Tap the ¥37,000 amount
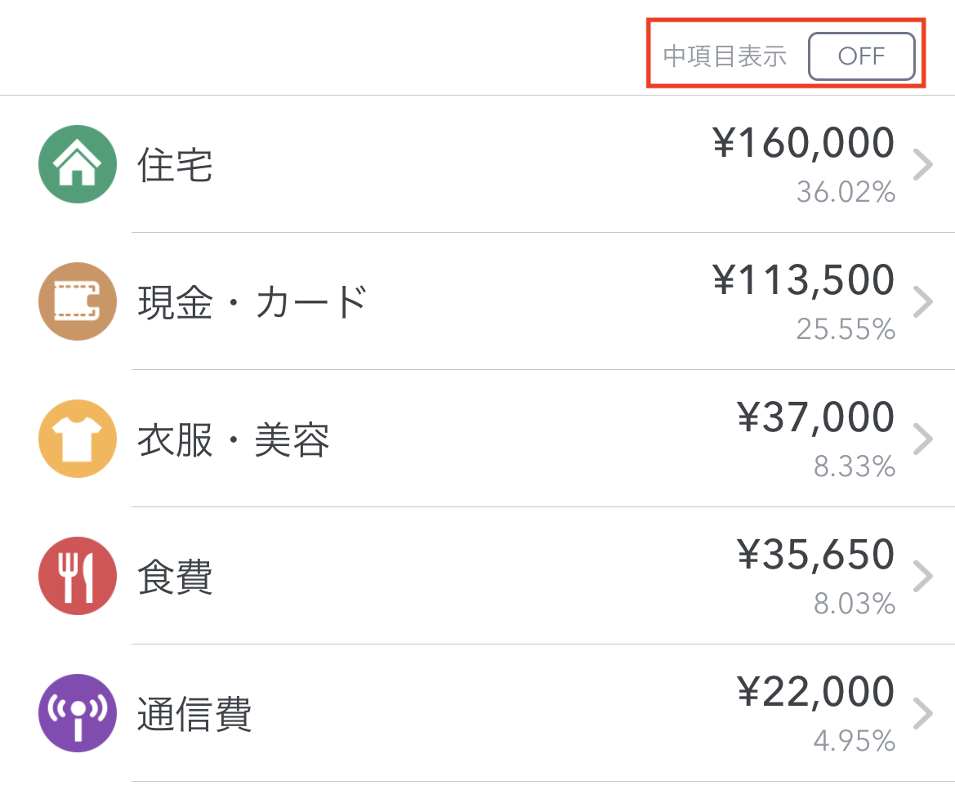This screenshot has width=955, height=794. tap(815, 418)
